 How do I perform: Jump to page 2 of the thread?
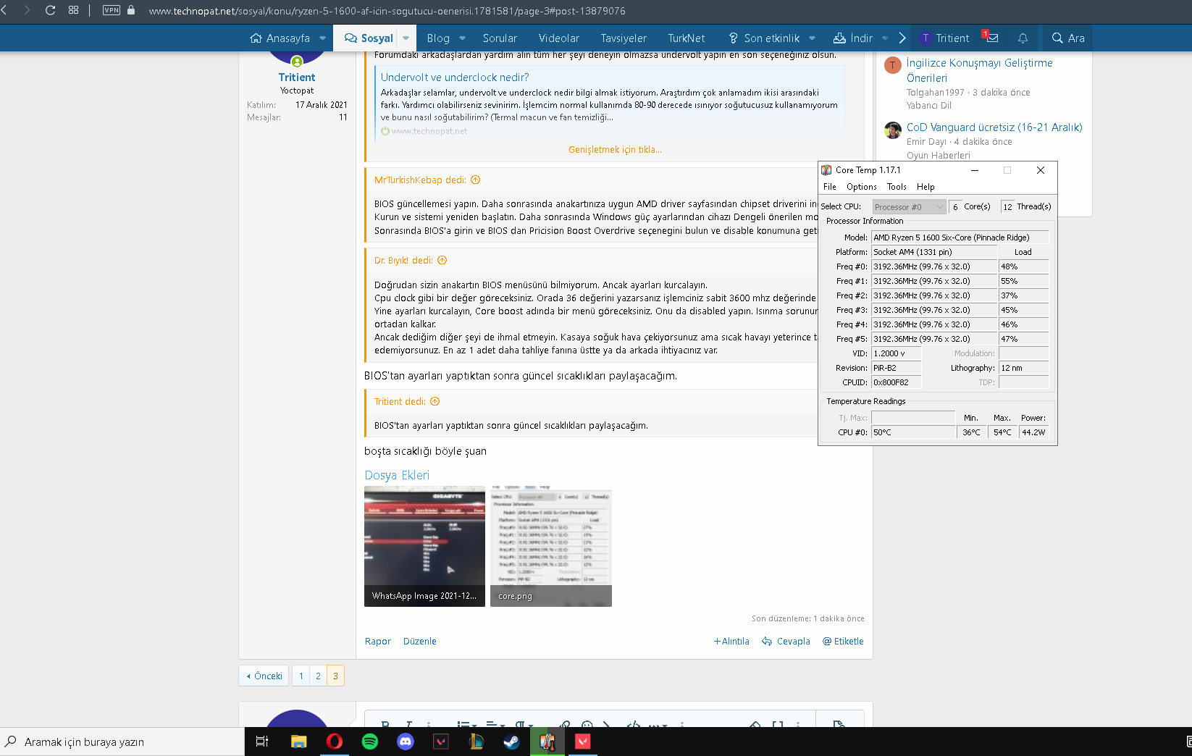318,676
